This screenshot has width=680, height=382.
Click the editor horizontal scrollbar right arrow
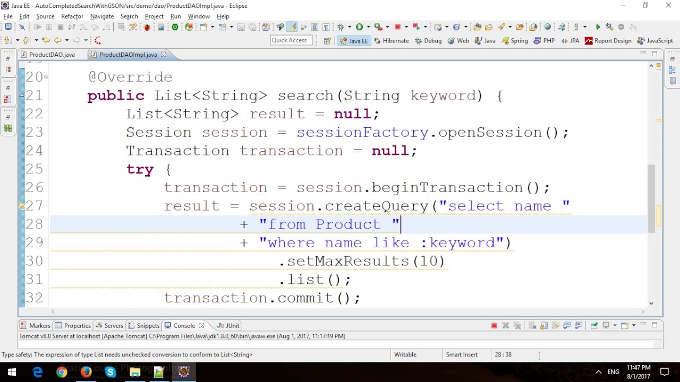click(x=643, y=311)
